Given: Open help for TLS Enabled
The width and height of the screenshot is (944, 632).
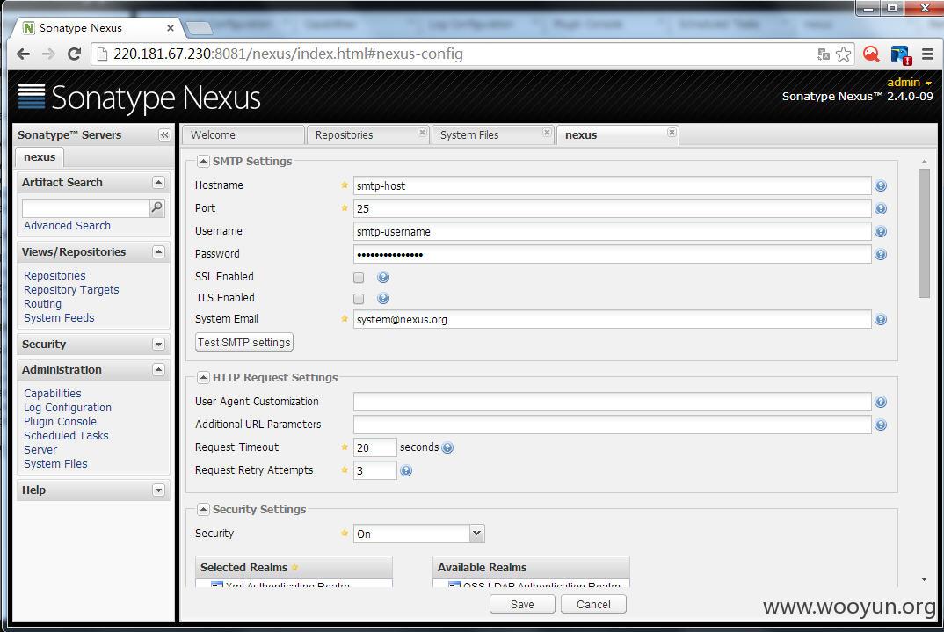Looking at the screenshot, I should (383, 299).
